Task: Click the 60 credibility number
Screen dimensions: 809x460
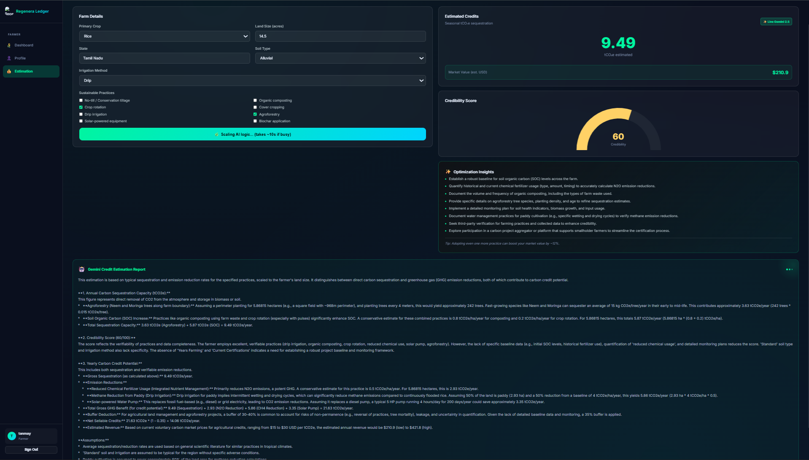Action: point(618,137)
